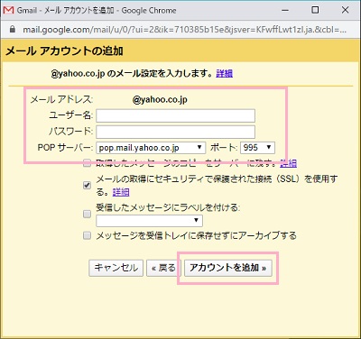Open the label selection dropdown
The height and width of the screenshot is (339, 361).
click(x=149, y=221)
